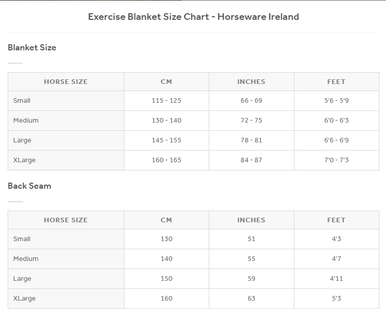386x323 pixels.
Task: Click the 63 inches cell
Action: coord(252,299)
